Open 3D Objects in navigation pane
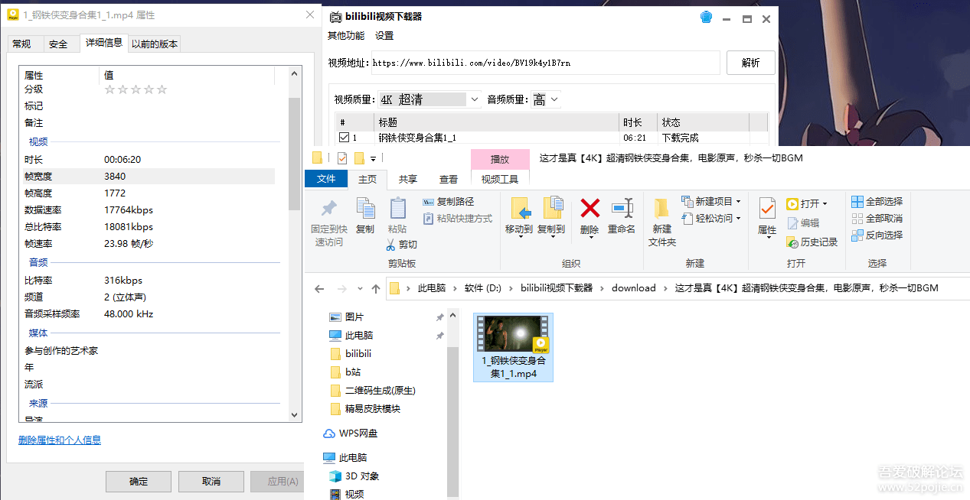The height and width of the screenshot is (500, 970). [x=354, y=476]
